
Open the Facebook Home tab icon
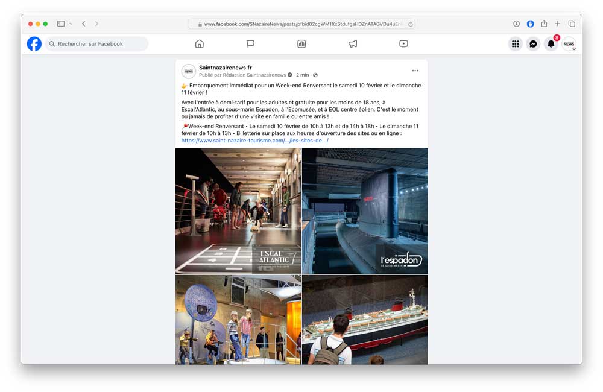click(200, 44)
